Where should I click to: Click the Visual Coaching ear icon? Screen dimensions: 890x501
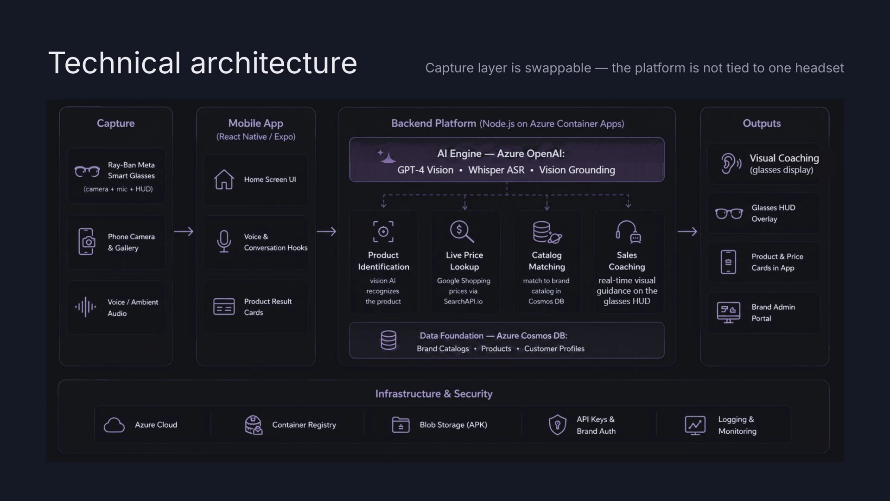coord(731,163)
